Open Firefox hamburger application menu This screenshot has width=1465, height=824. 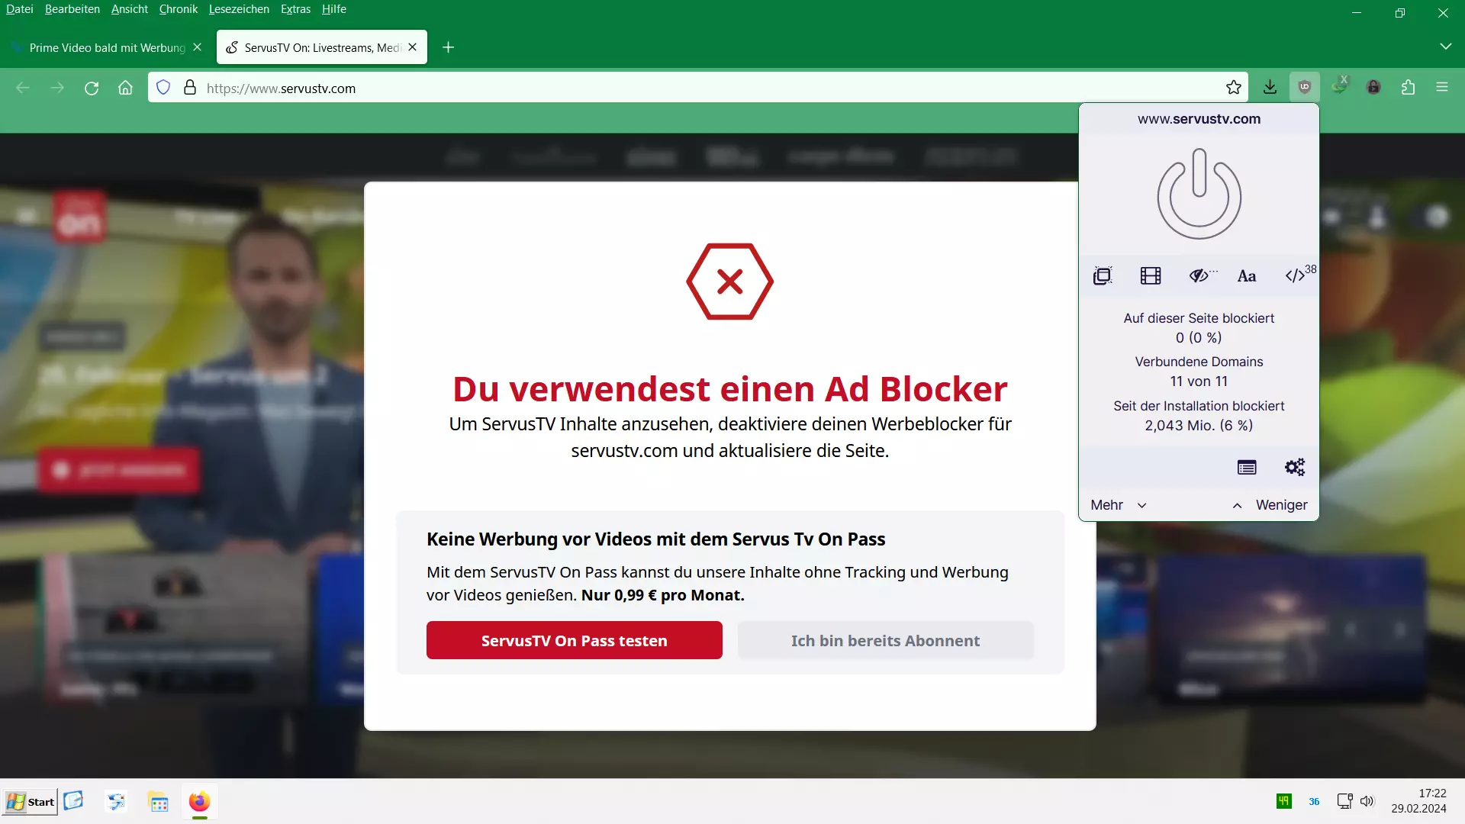(1442, 87)
